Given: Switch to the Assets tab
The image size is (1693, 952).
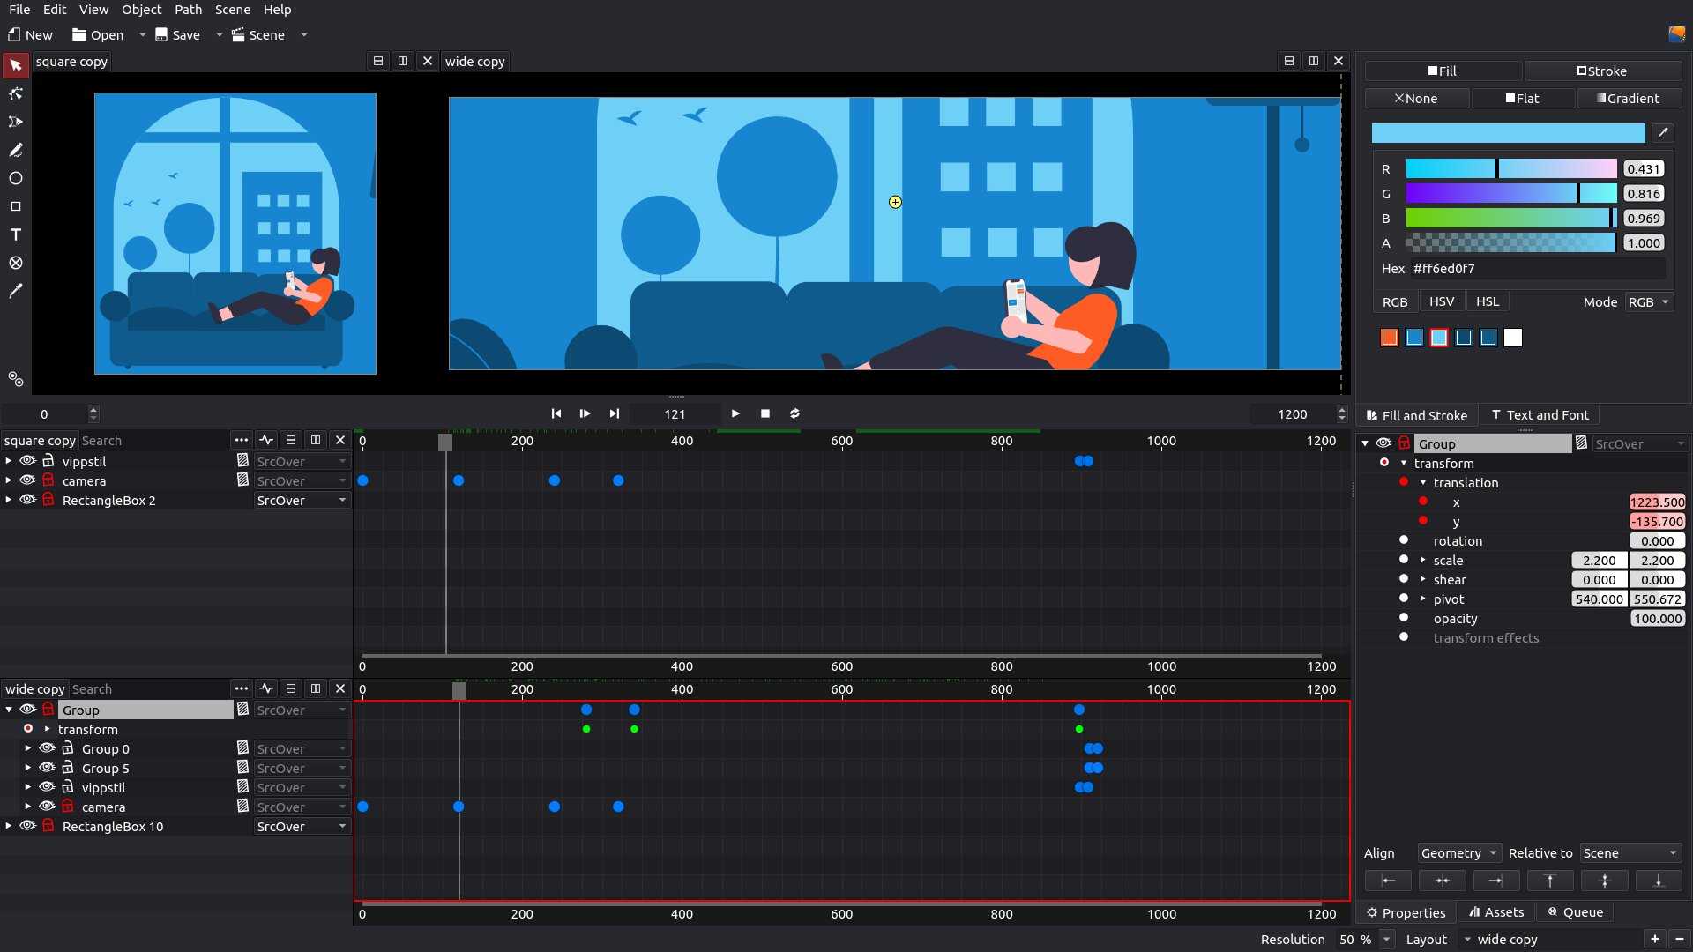Looking at the screenshot, I should [x=1496, y=911].
